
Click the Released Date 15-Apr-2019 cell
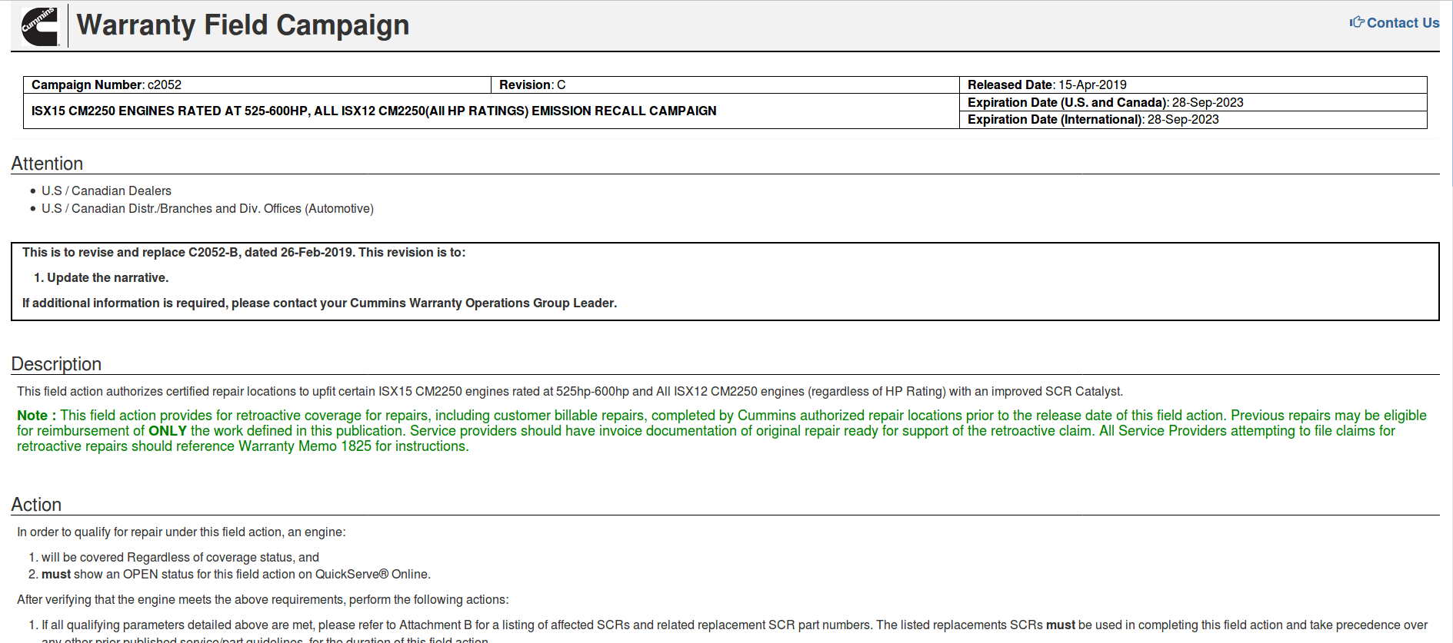click(1193, 85)
